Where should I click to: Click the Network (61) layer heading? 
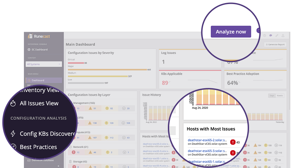click(x=81, y=147)
